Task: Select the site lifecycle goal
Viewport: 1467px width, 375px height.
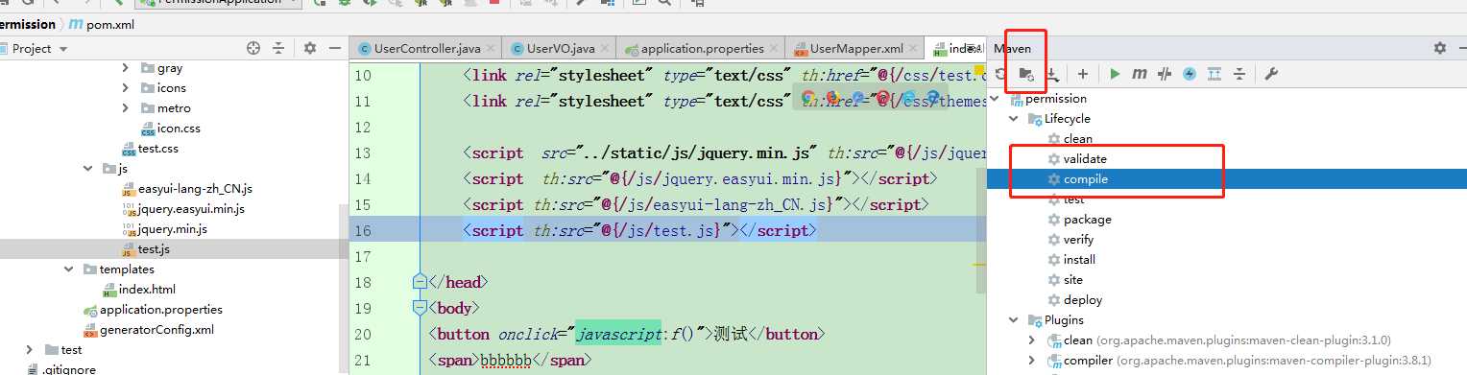Action: click(1065, 280)
